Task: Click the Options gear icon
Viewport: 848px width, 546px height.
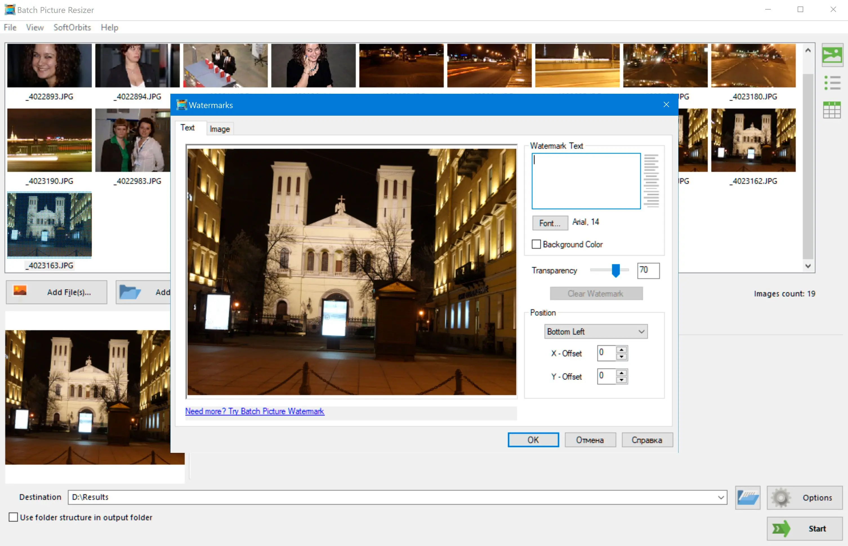Action: tap(781, 496)
